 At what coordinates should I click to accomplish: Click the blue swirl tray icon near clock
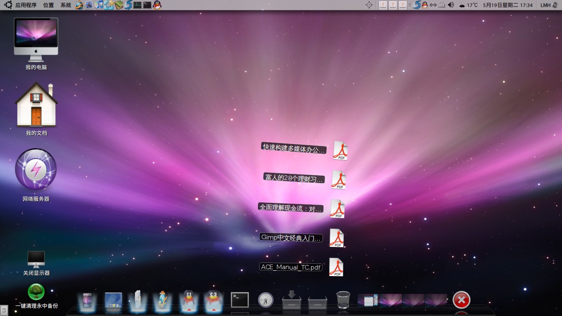tap(416, 5)
